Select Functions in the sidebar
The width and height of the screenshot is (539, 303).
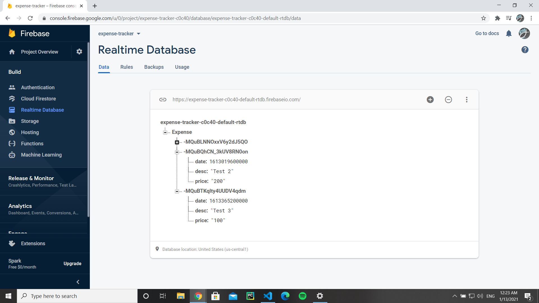point(32,143)
